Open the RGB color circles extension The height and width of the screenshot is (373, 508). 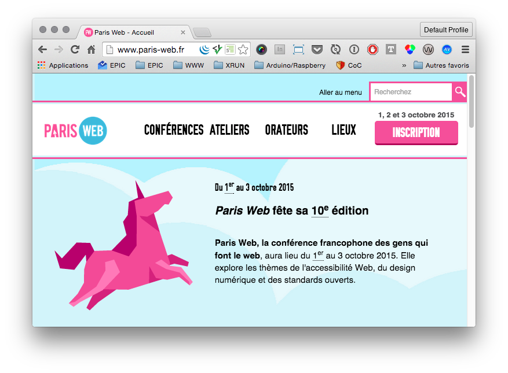coord(410,50)
